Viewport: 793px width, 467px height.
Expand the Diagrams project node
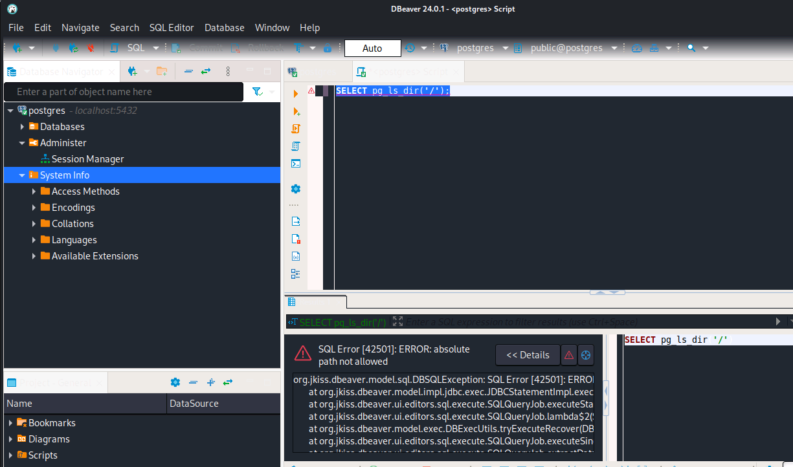10,439
